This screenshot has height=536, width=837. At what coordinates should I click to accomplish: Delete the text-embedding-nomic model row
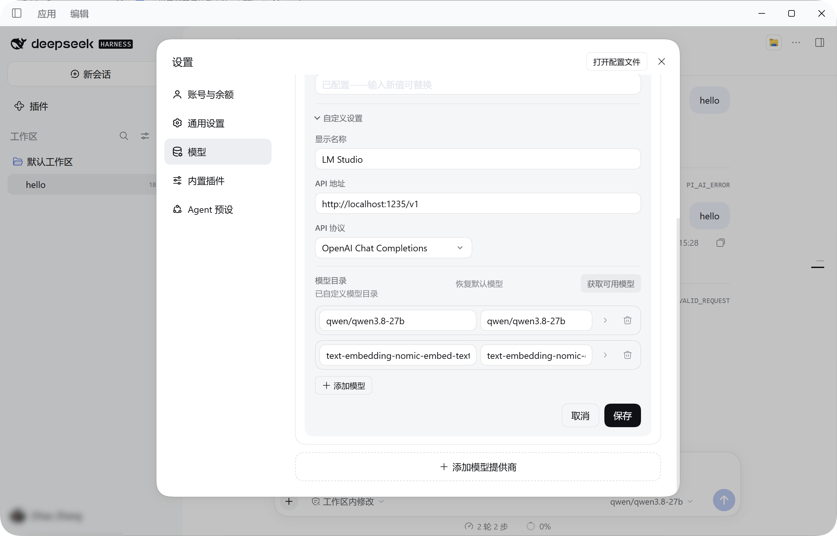[627, 355]
